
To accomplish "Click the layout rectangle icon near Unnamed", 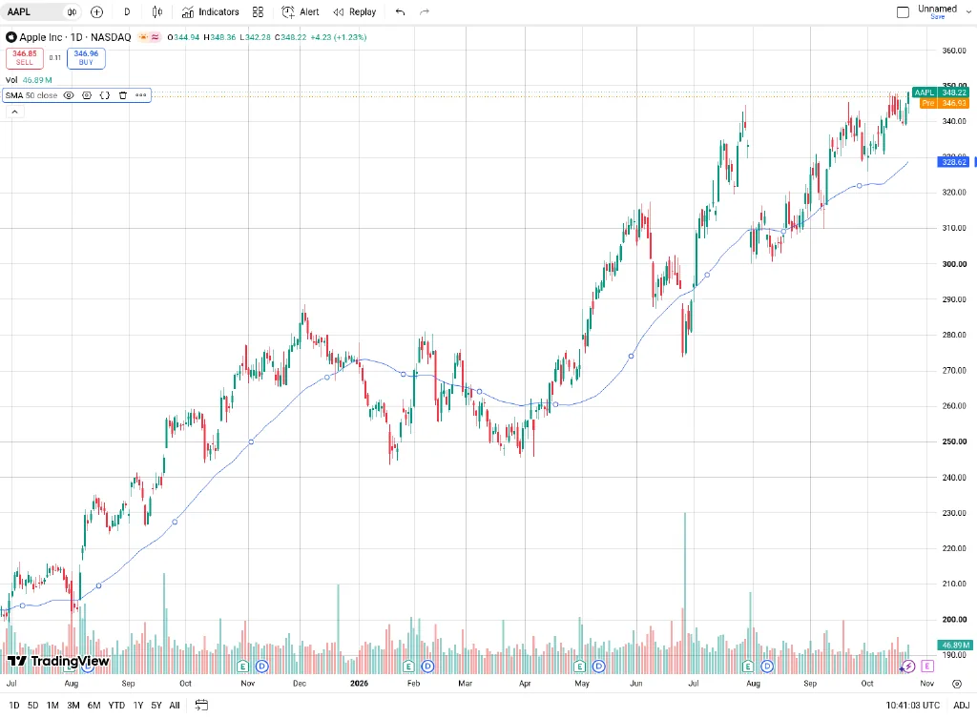I will (903, 11).
